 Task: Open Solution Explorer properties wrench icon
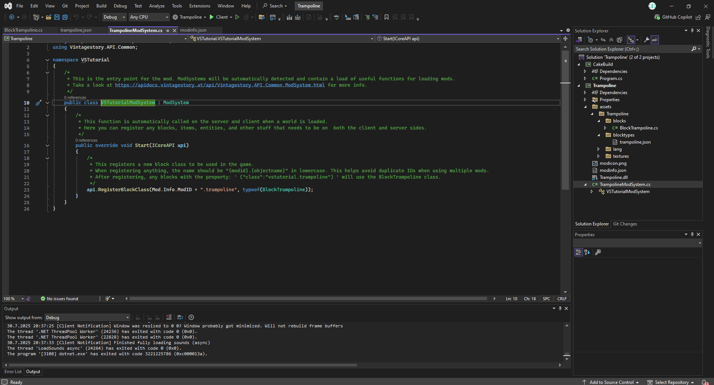coord(647,40)
